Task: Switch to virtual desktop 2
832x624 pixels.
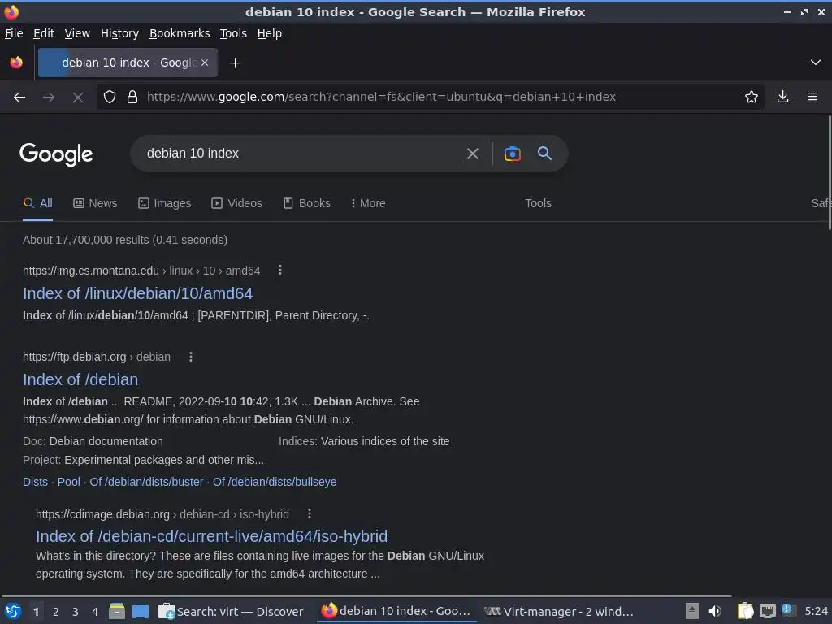Action: (x=56, y=612)
